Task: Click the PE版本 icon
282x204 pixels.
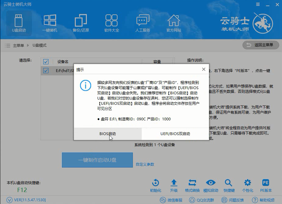Action: click(x=265, y=183)
